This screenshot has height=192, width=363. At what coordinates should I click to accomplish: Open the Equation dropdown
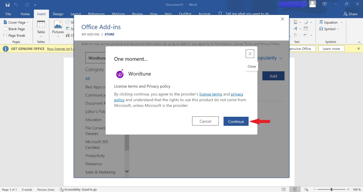341,22
